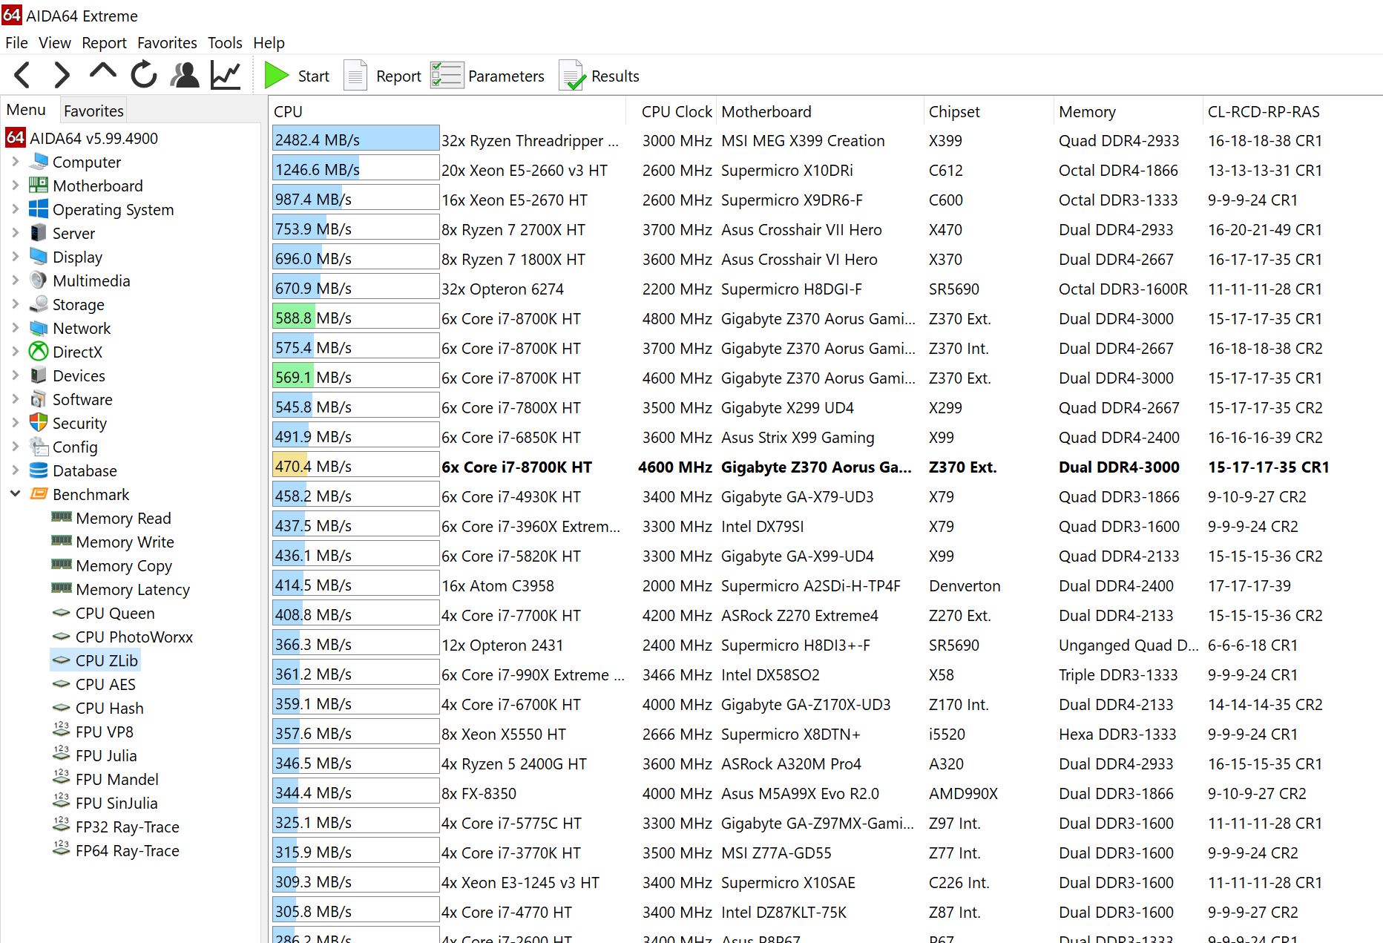Click the Report document icon

tap(355, 76)
